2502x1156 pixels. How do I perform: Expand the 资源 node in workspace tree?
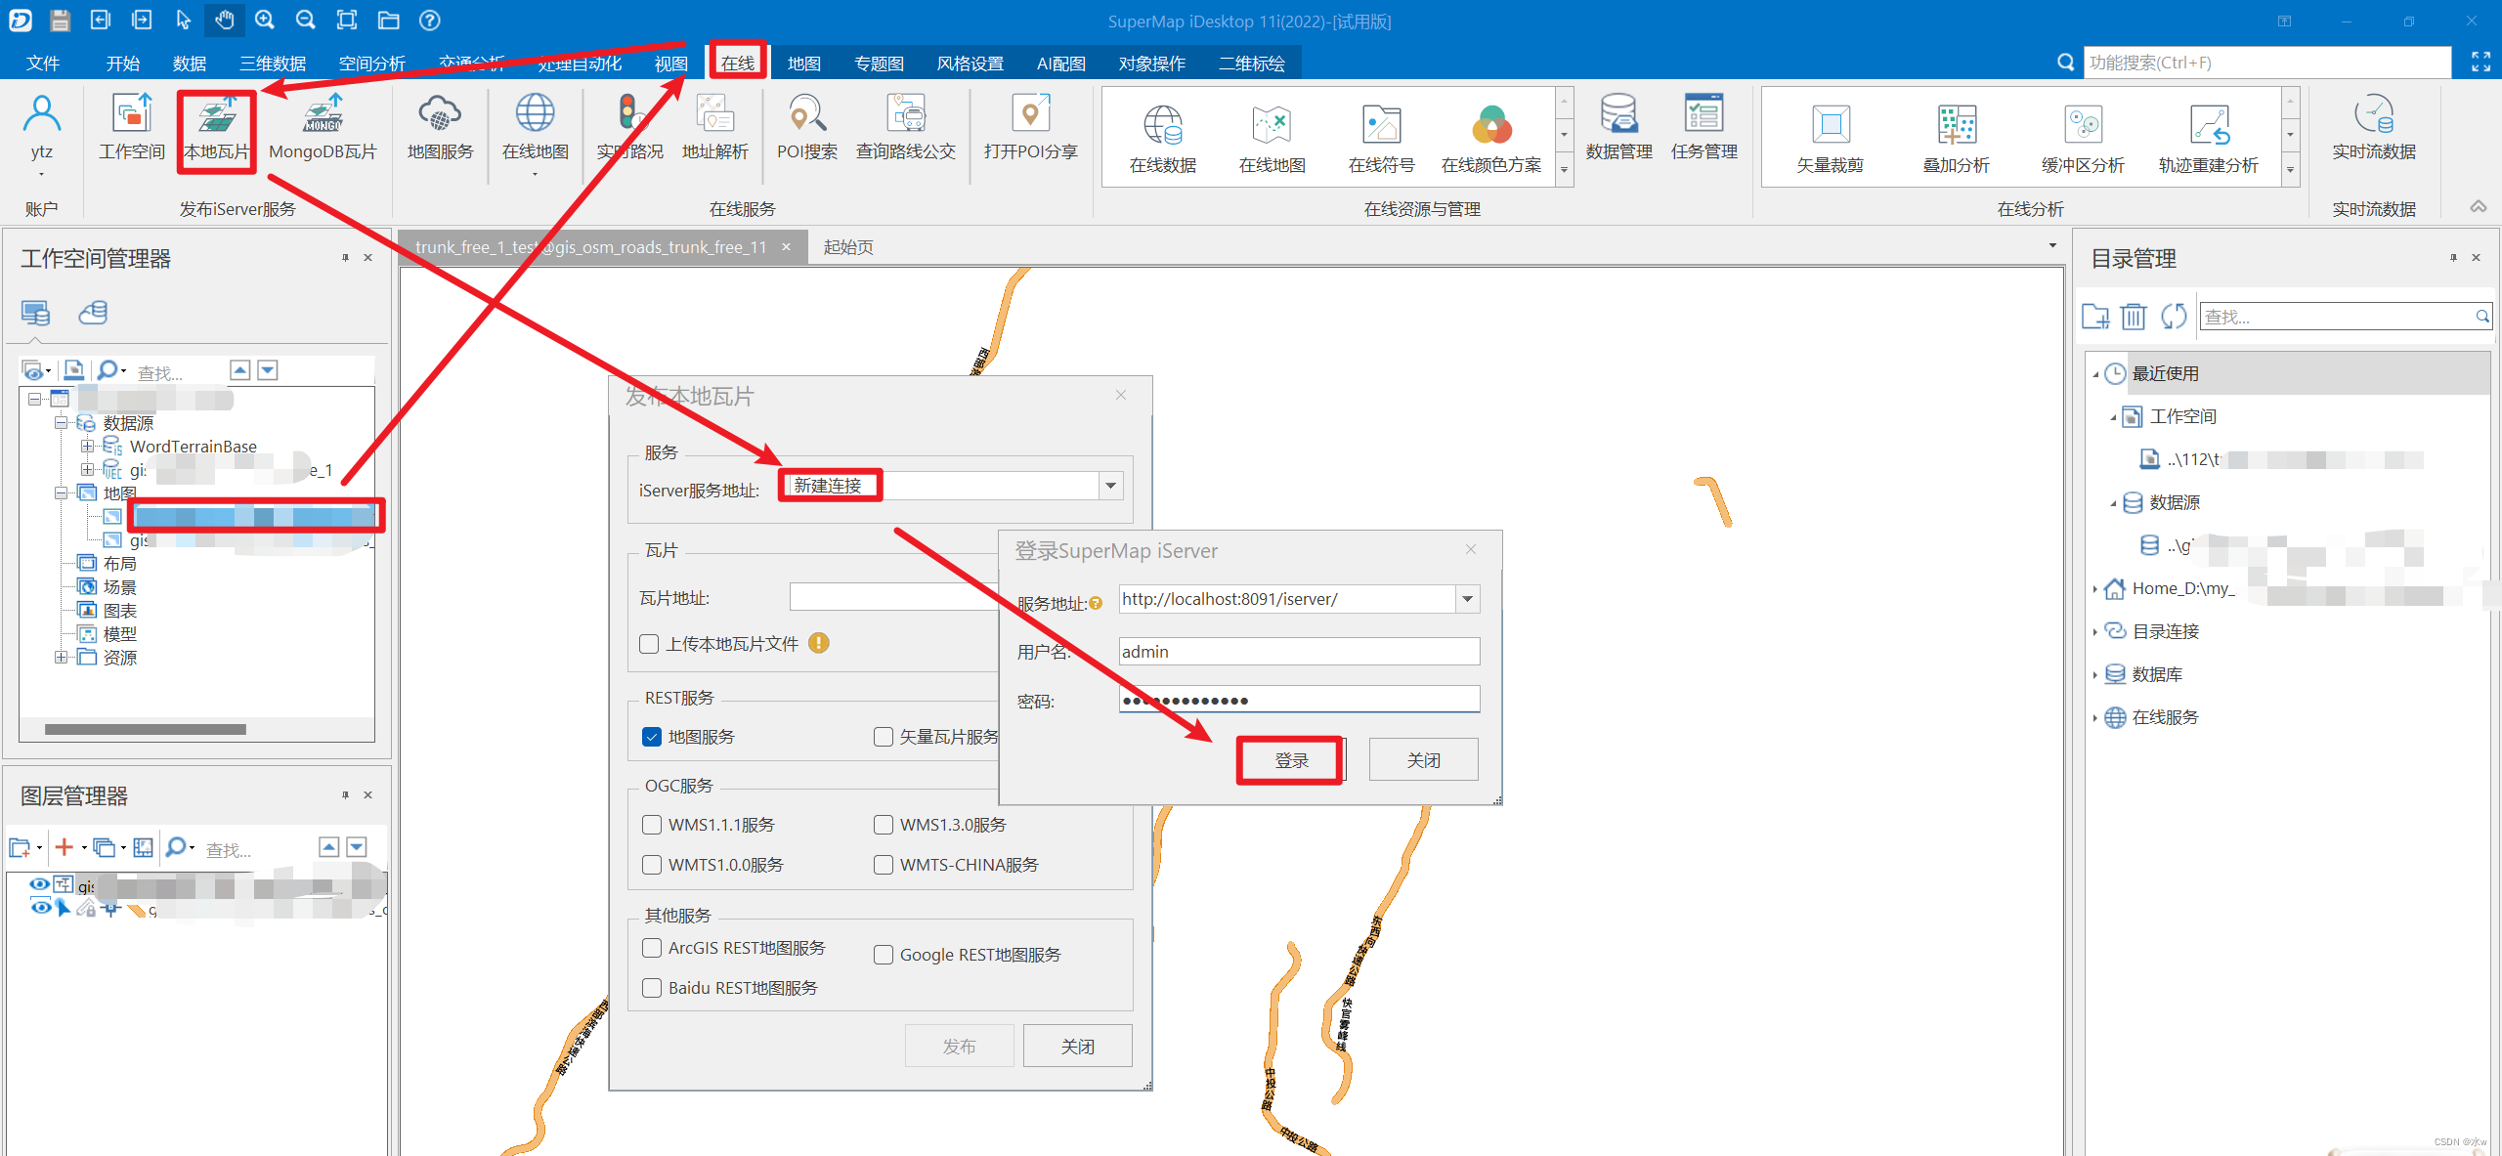[62, 658]
